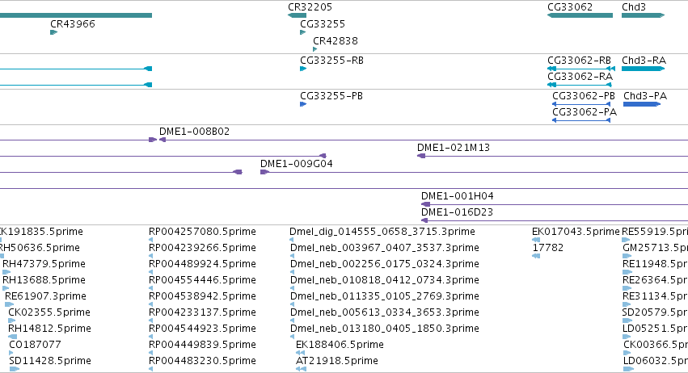The image size is (688, 373).
Task: Click the Dmel_neb_010818_0412_0734.3prime label
Action: click(384, 280)
